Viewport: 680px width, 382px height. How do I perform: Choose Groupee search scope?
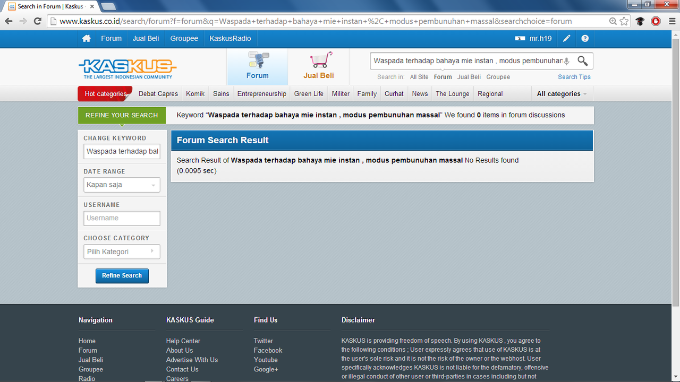click(498, 77)
